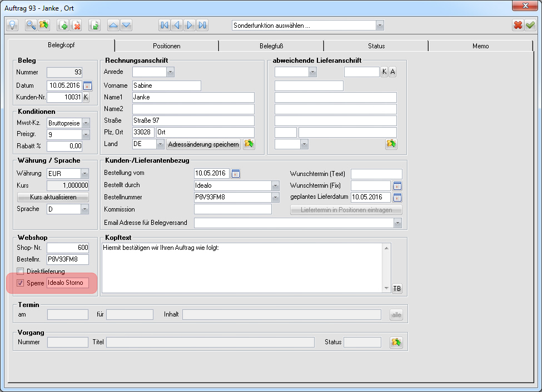
Task: Click the document transfer green arrow icon
Action: click(95, 25)
